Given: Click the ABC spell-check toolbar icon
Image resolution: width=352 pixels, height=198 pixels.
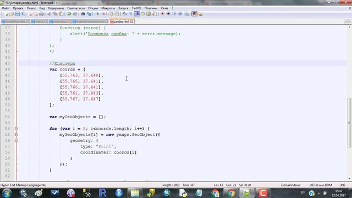Looking at the screenshot, I should tap(194, 14).
